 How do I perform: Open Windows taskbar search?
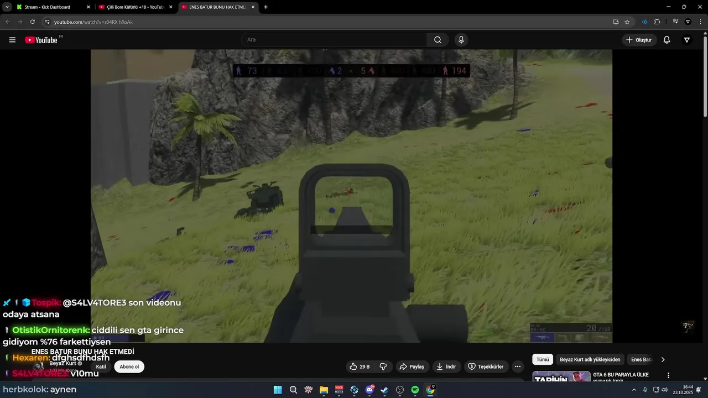[x=293, y=390]
